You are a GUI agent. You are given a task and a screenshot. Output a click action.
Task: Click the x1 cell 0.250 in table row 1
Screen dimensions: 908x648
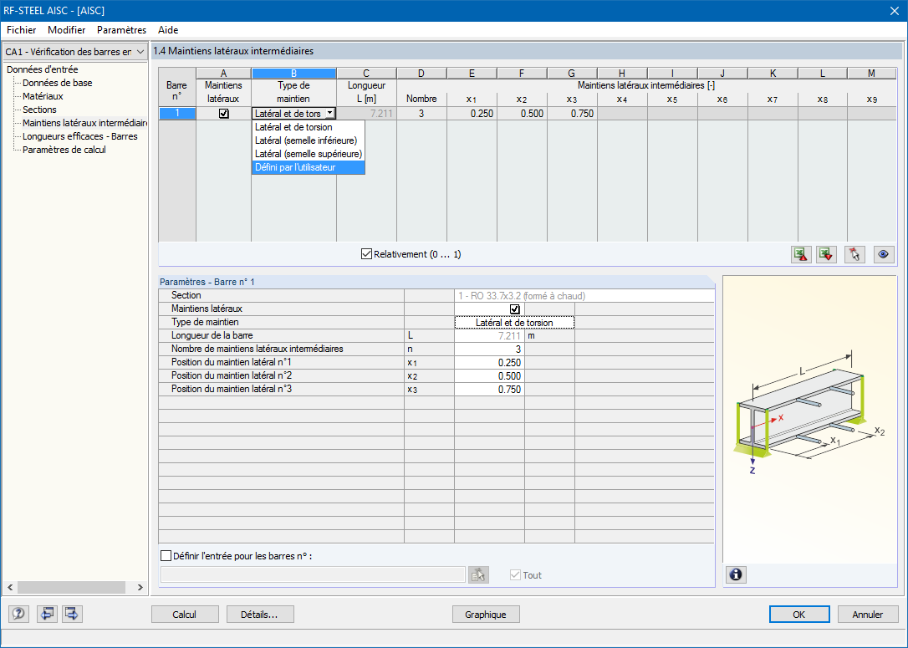pyautogui.click(x=472, y=114)
